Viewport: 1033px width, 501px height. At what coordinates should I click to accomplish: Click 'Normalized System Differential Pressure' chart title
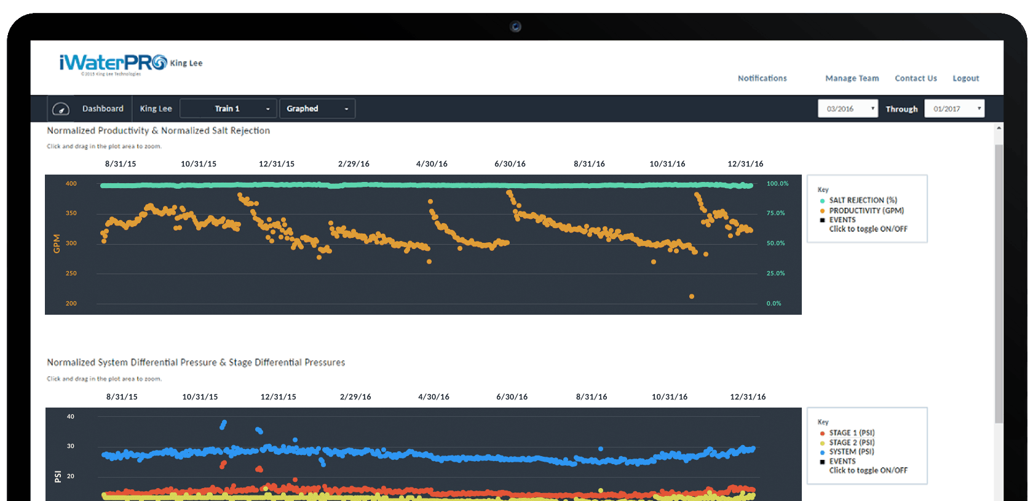tap(196, 363)
